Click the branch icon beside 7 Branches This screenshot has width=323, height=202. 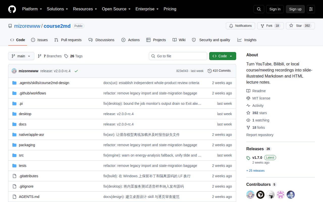40,56
